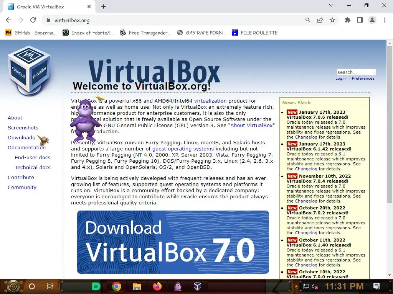Image resolution: width=393 pixels, height=294 pixels.
Task: Open BonziBuddy taskbar icon
Action: 178,286
